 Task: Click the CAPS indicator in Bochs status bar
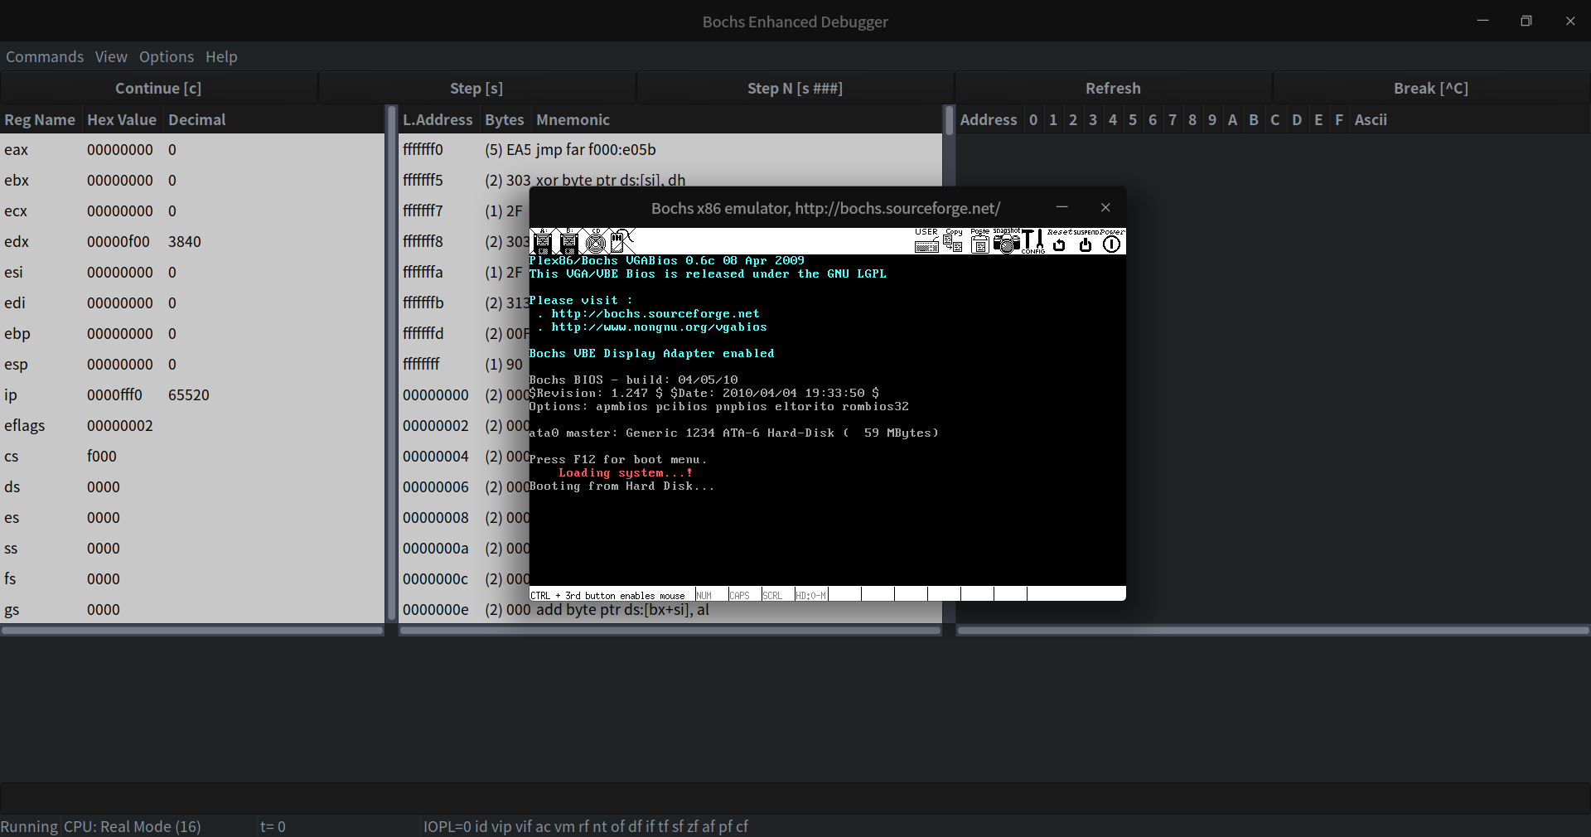[x=745, y=594]
